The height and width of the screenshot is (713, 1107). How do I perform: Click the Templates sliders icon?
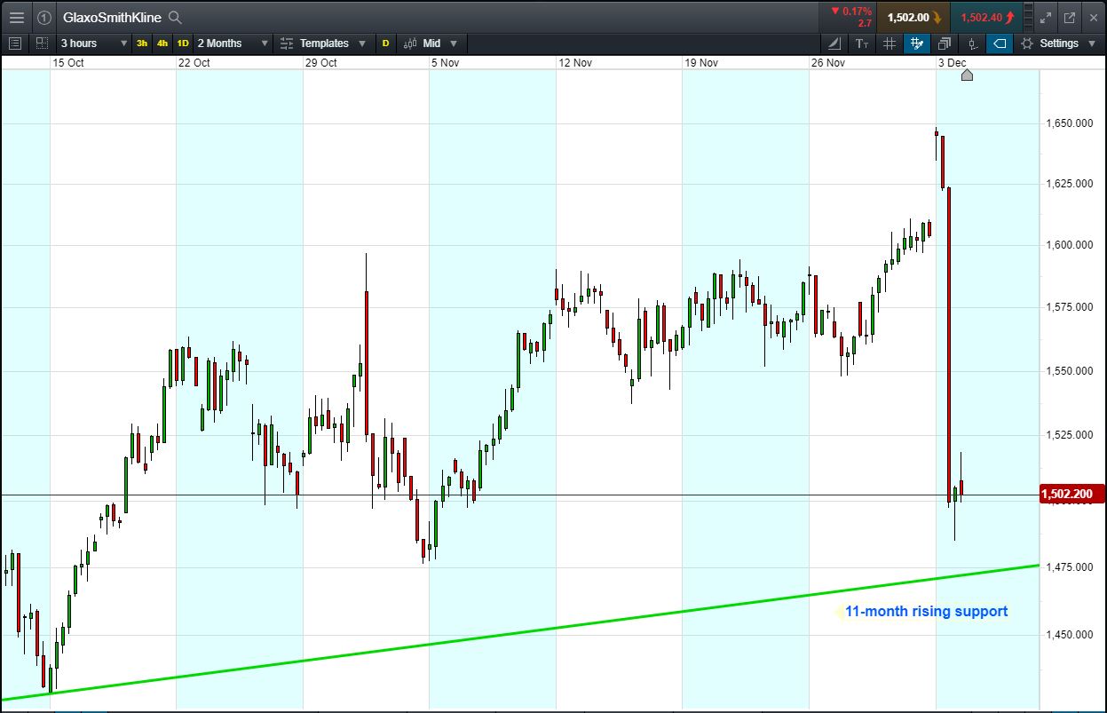287,43
